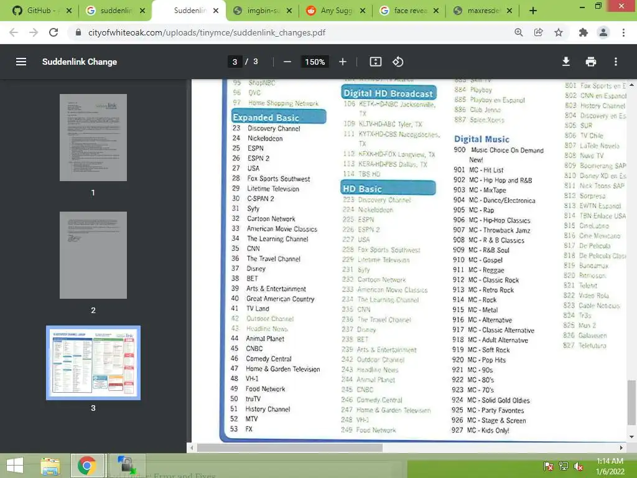The image size is (637, 478).
Task: Share this page icon in address bar
Action: pos(538,32)
